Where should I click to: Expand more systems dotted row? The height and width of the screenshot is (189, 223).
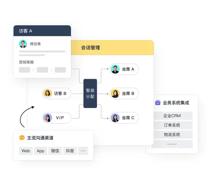point(172,144)
